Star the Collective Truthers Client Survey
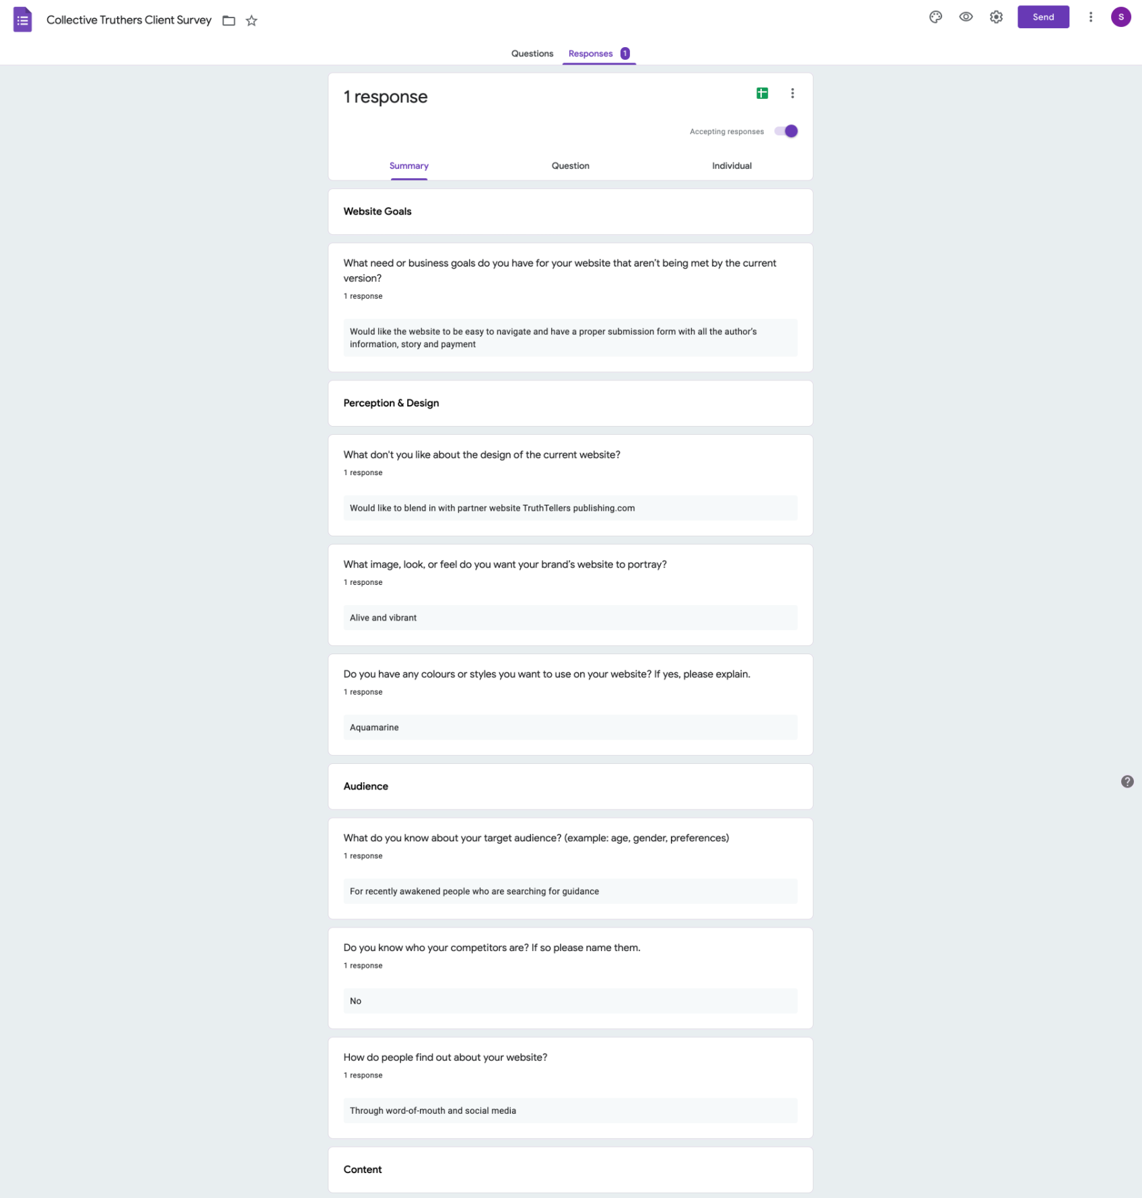Viewport: 1142px width, 1198px height. click(x=252, y=21)
